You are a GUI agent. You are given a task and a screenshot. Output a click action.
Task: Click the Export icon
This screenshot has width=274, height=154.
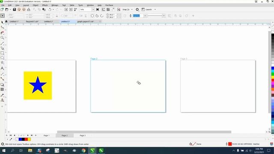click(x=71, y=9)
